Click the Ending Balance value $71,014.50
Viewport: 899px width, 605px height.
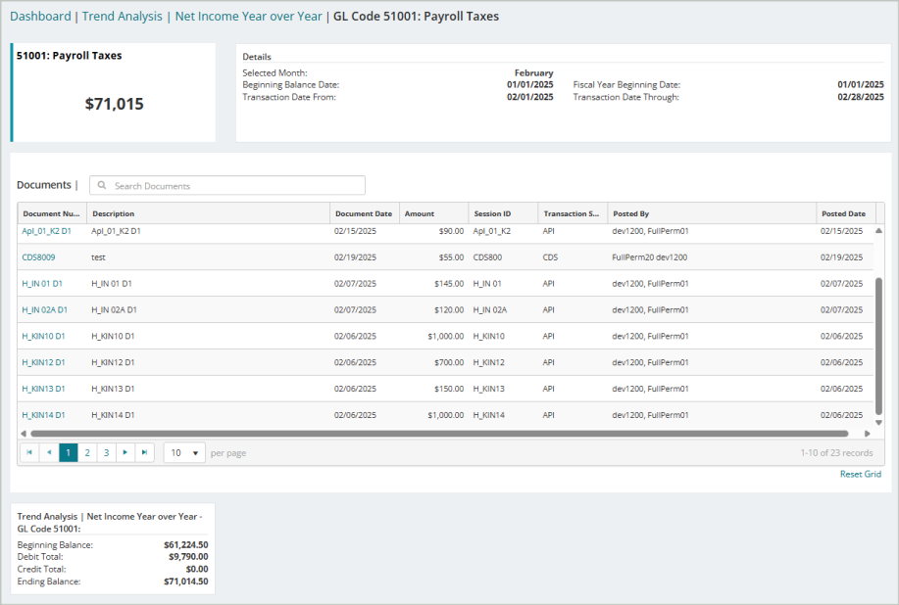(185, 582)
